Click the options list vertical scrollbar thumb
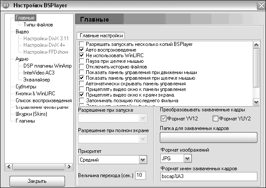 (x=256, y=68)
